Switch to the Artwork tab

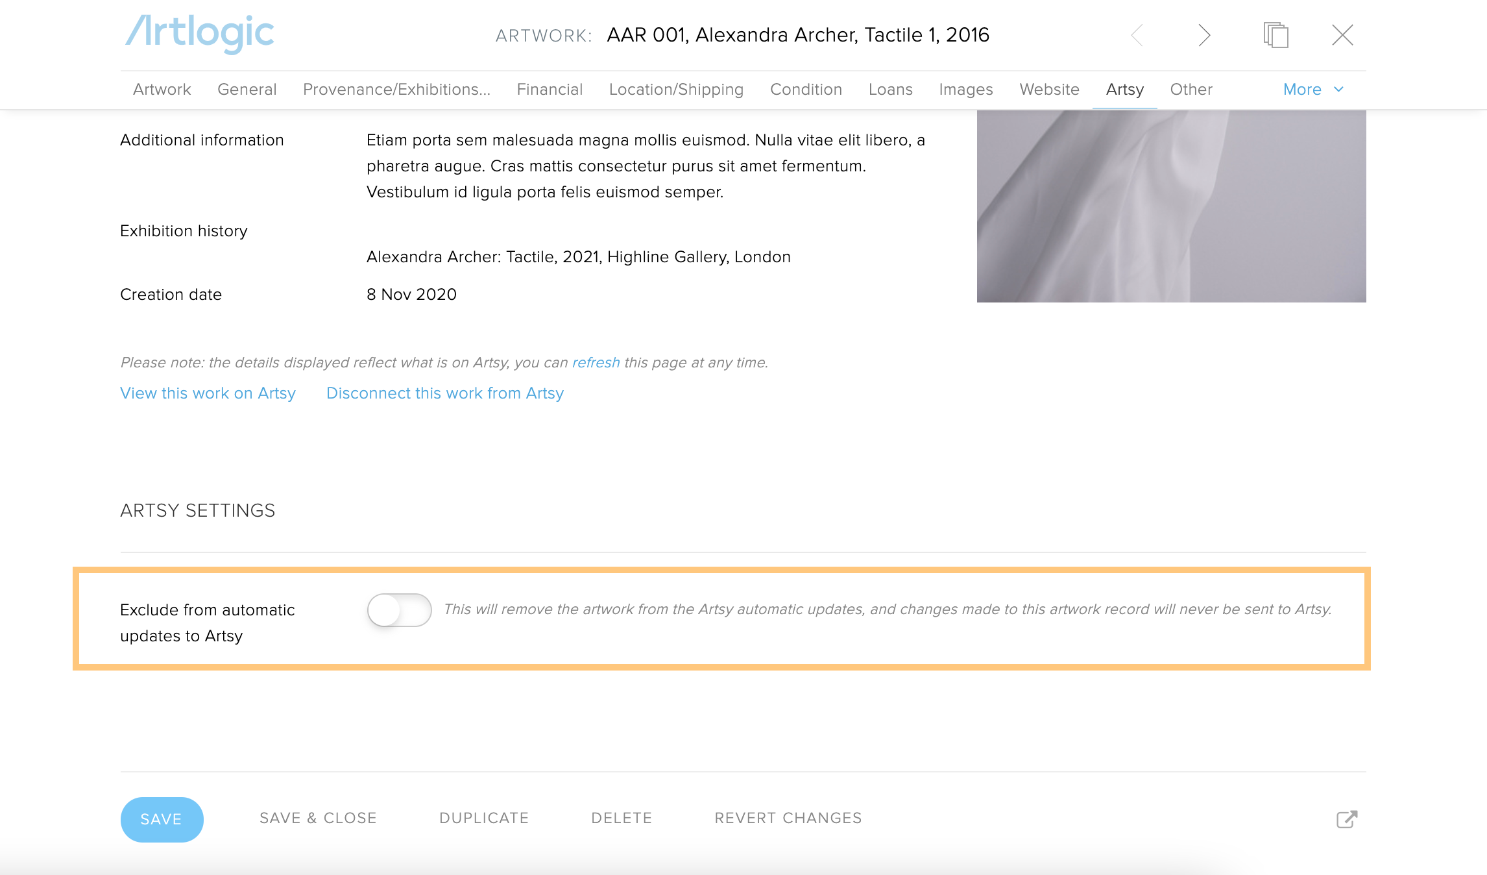point(162,90)
